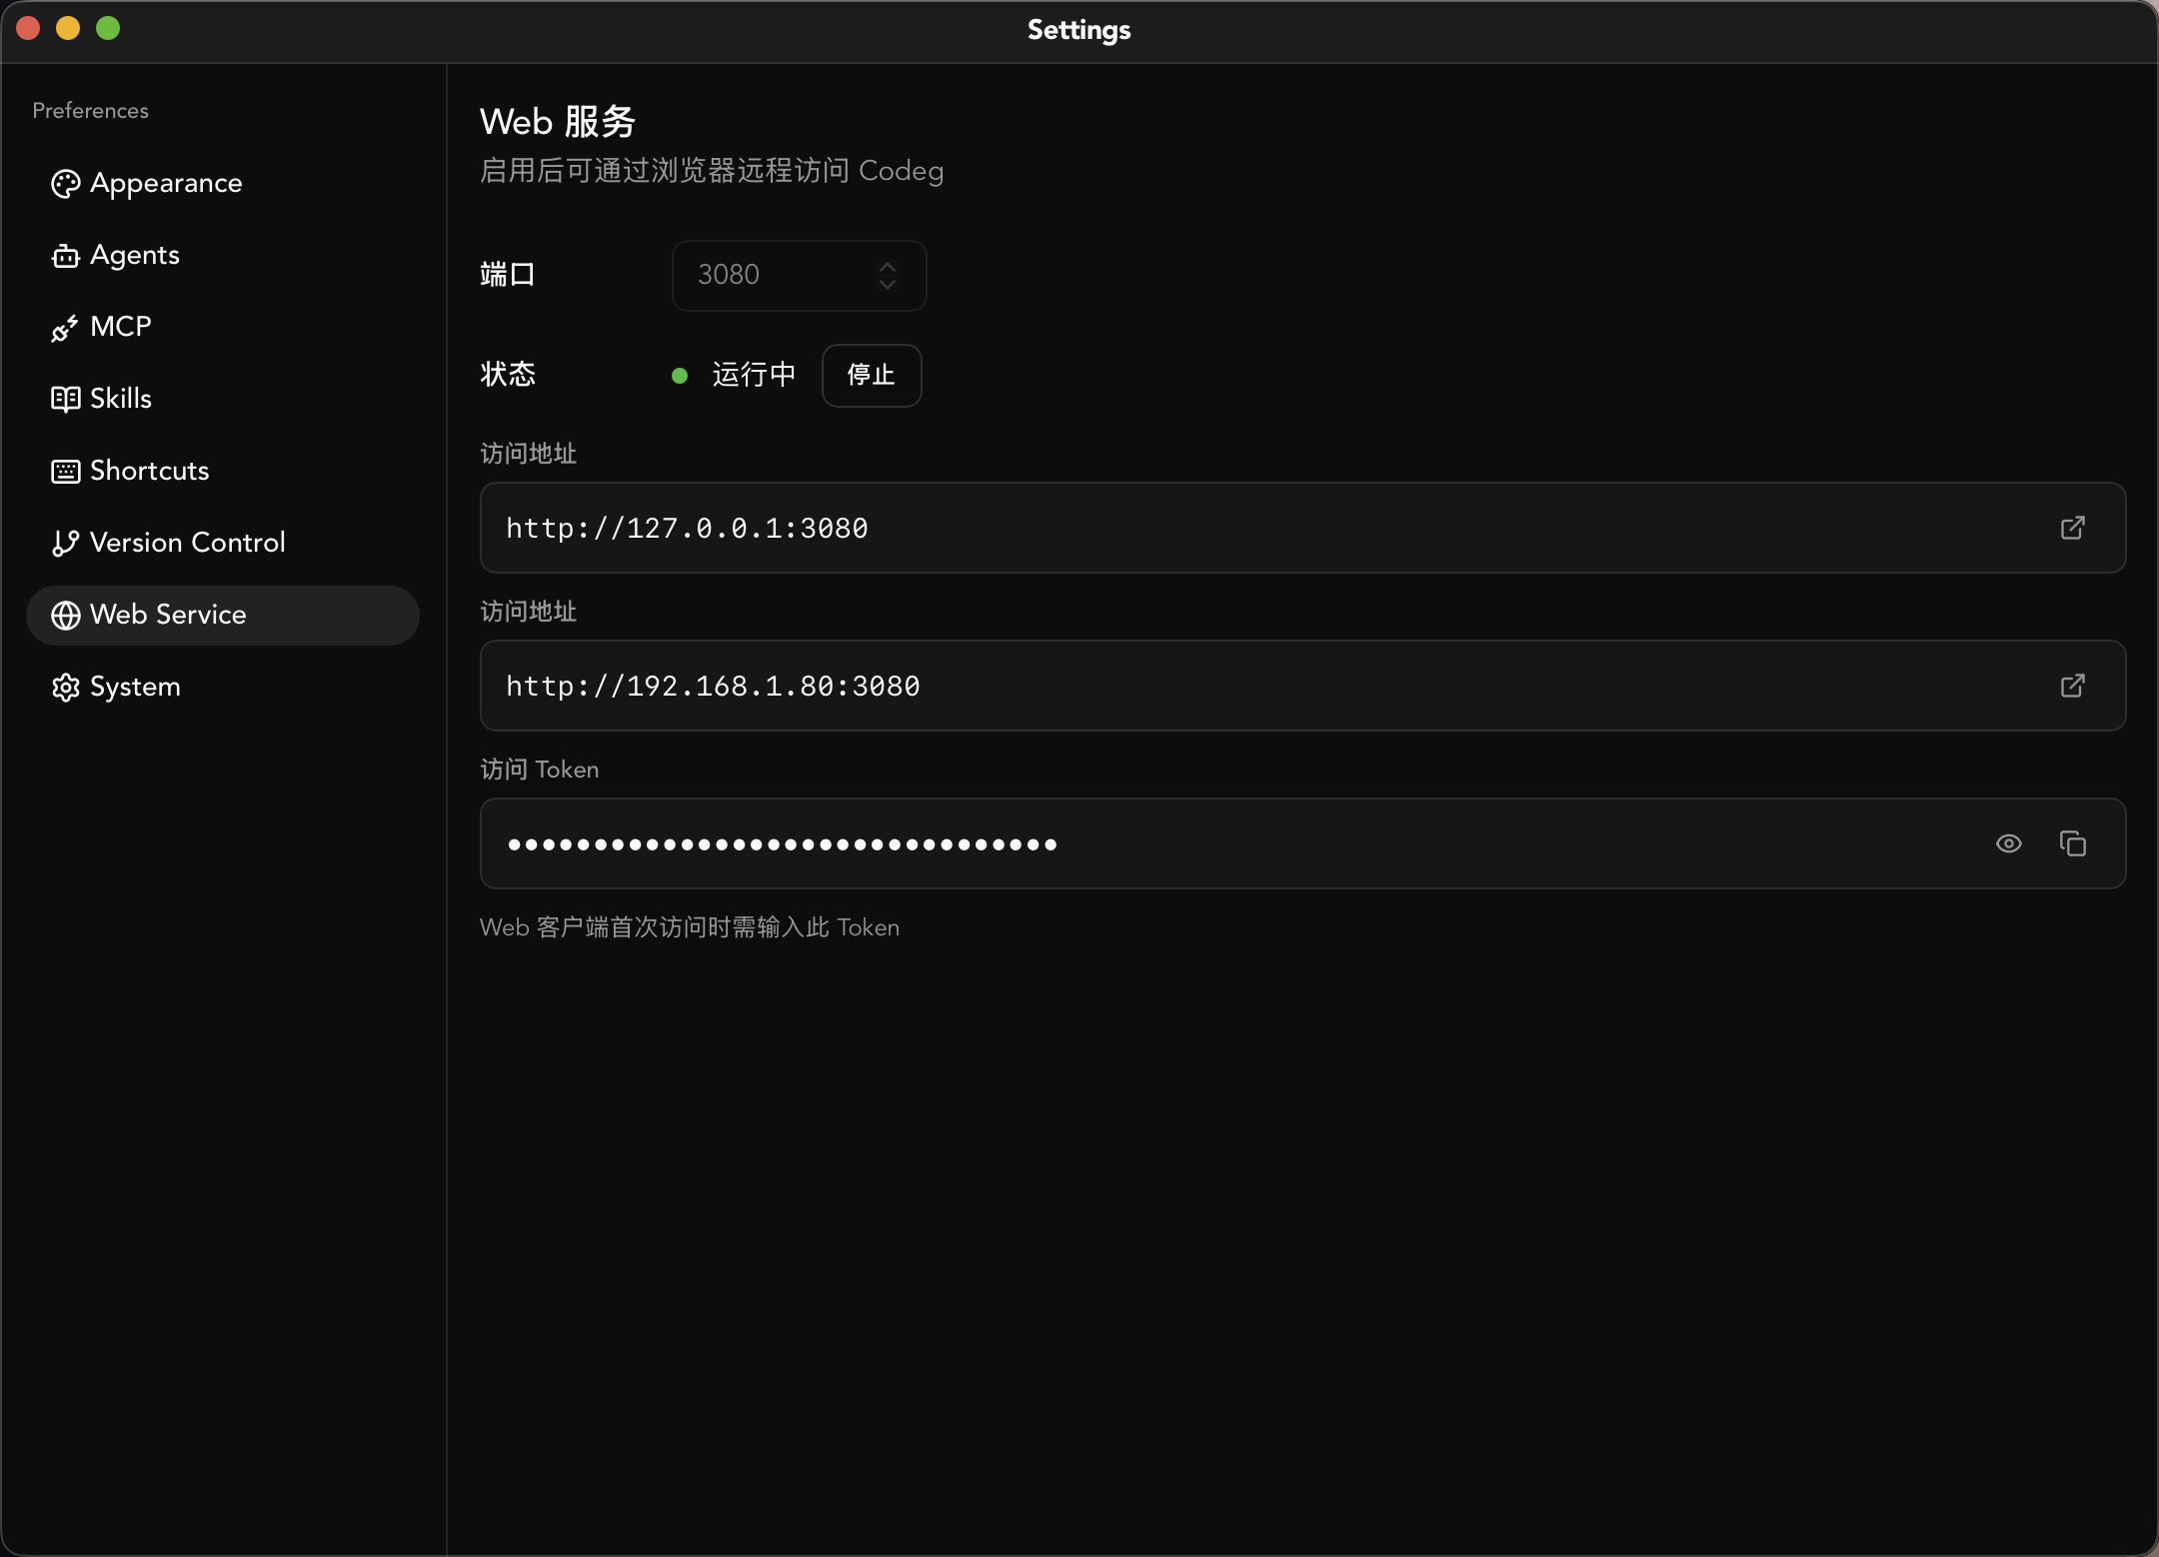Select the http://192.168.1.80:3080 address text
This screenshot has height=1557, width=2159.
[x=714, y=686]
